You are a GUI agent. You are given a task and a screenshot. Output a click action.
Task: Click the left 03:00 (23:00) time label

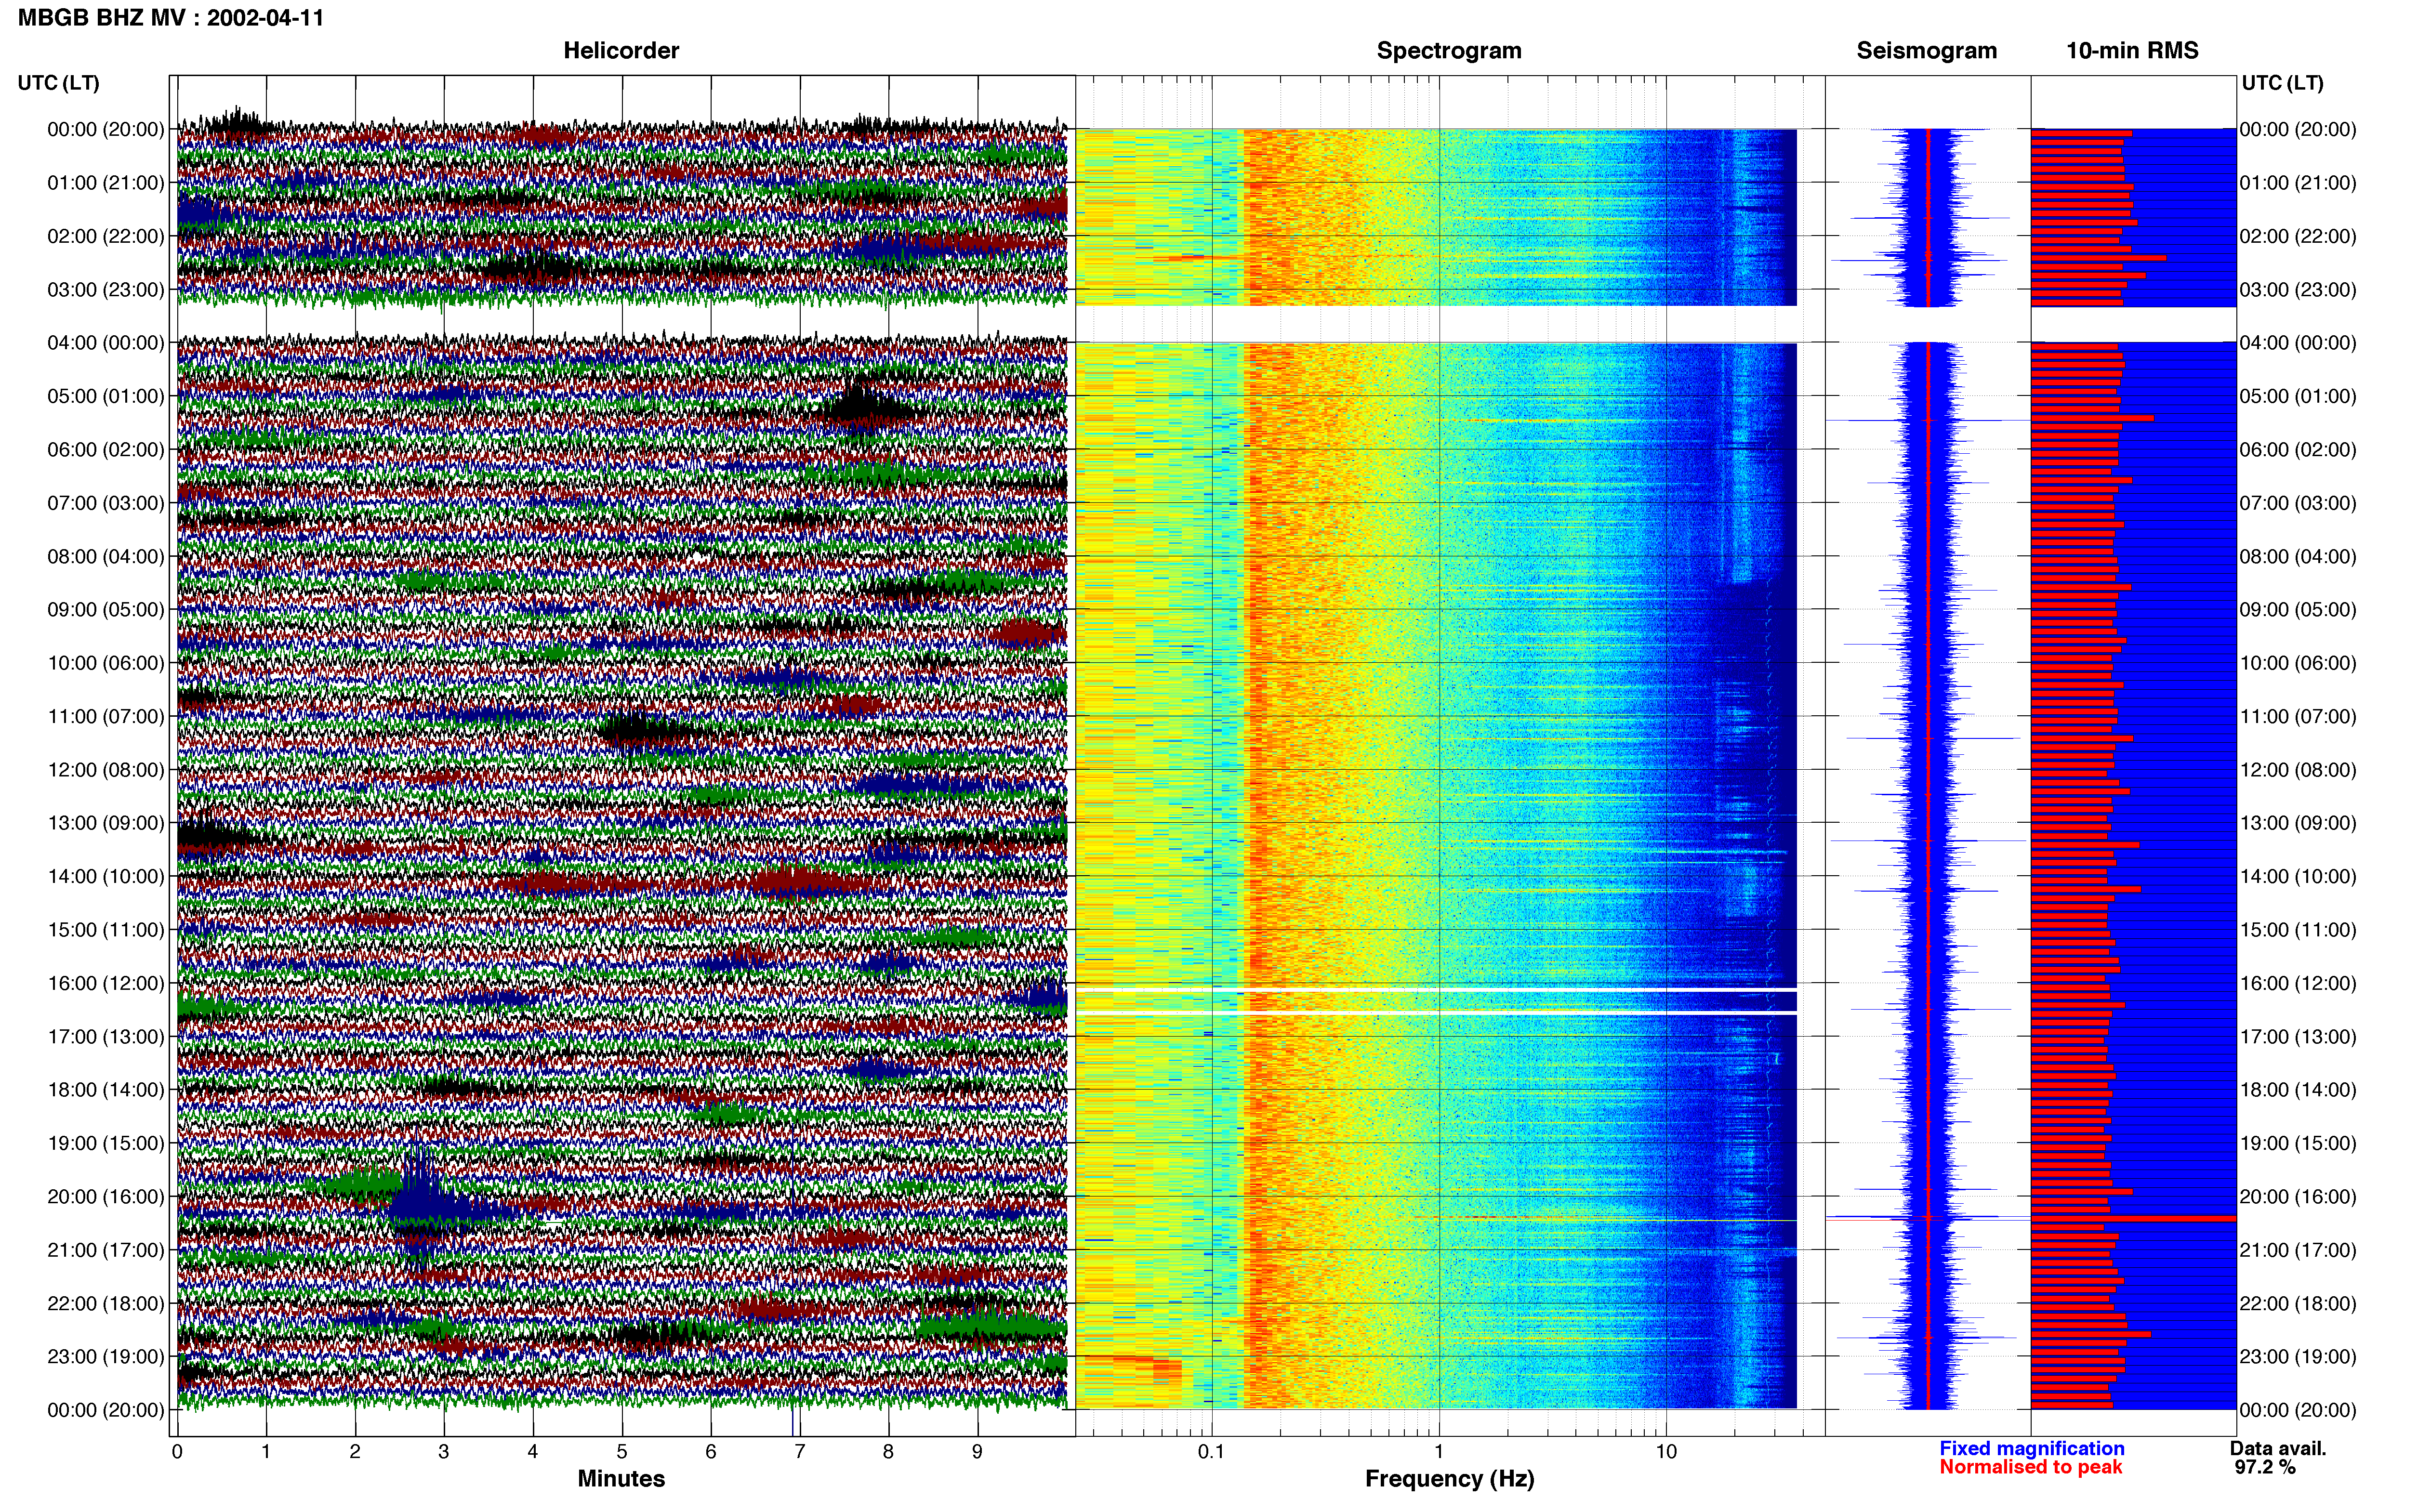point(106,290)
